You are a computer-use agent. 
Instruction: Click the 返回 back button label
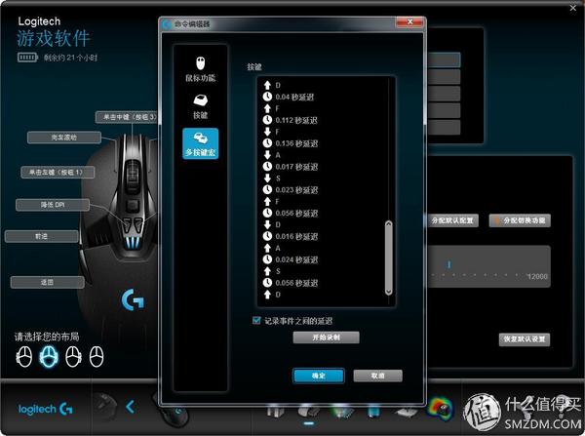point(48,282)
